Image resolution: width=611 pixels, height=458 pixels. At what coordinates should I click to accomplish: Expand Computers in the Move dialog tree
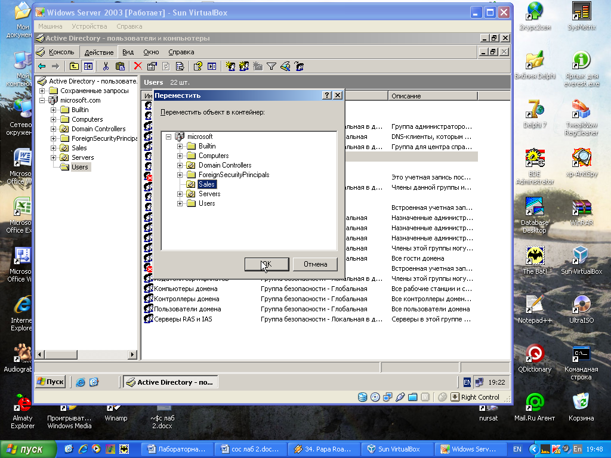[180, 156]
